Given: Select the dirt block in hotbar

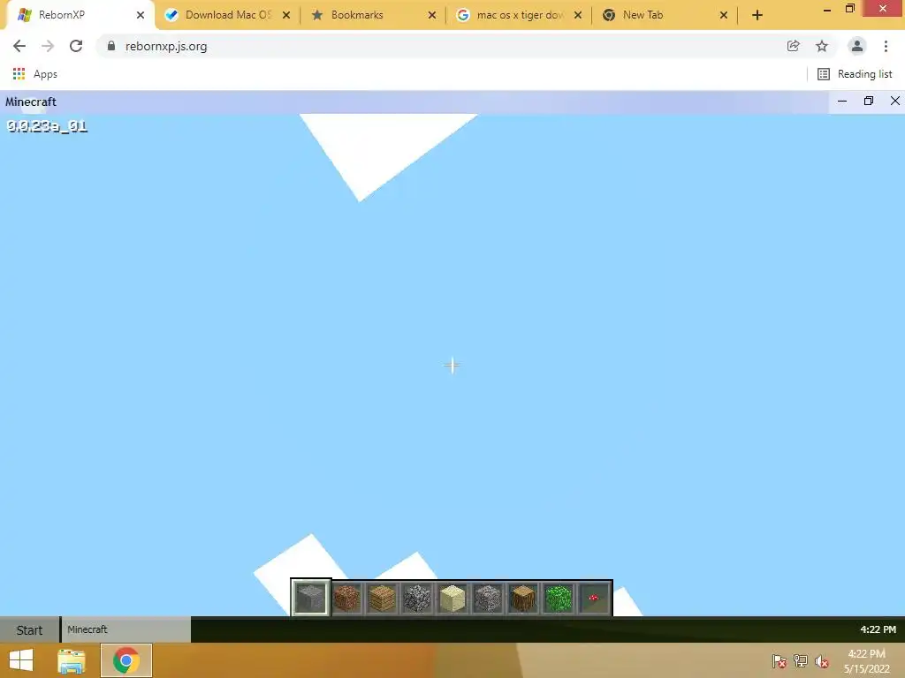Looking at the screenshot, I should tap(346, 598).
